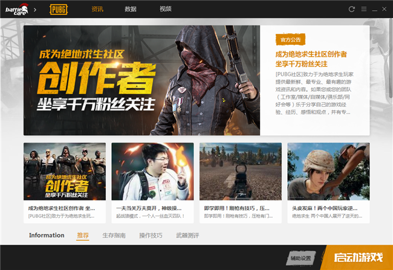
Task: Open the helmeted character thumbnail
Action: (328, 172)
